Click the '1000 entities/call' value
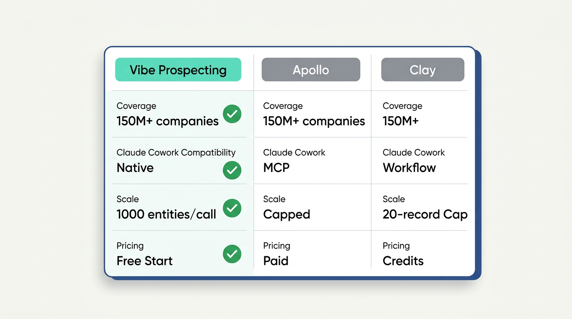This screenshot has width=572, height=319. 166,214
